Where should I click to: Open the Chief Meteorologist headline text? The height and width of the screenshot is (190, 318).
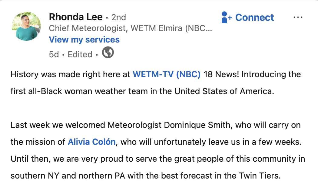tap(131, 28)
